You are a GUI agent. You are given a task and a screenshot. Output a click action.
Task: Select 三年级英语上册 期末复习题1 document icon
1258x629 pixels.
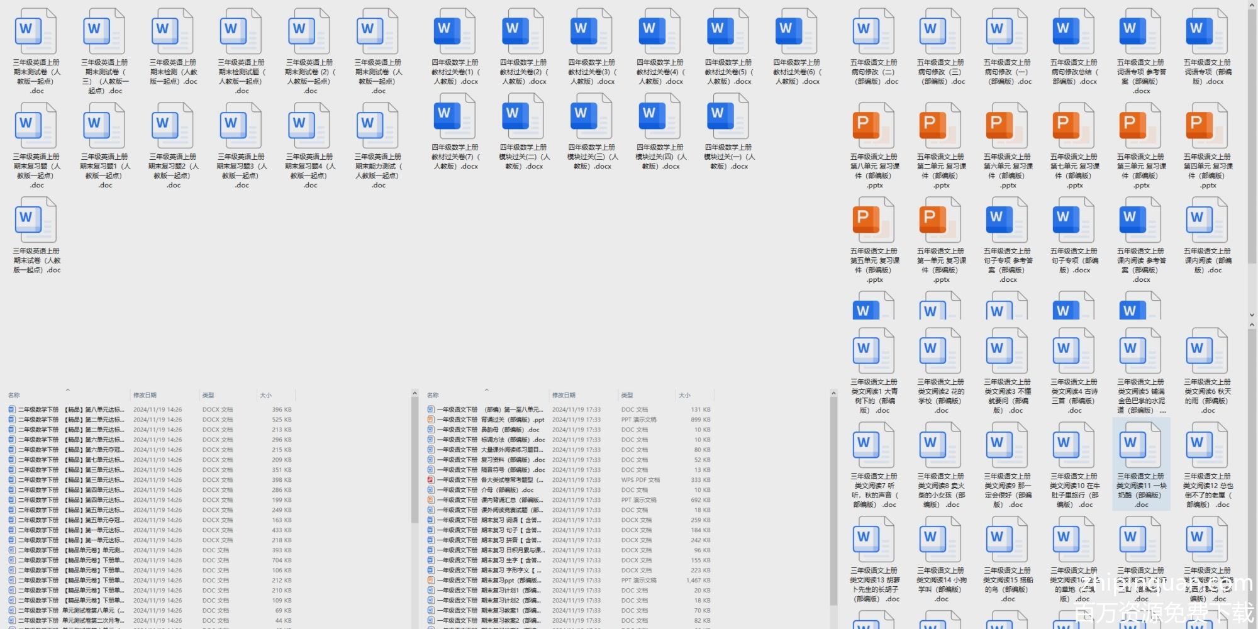[104, 127]
